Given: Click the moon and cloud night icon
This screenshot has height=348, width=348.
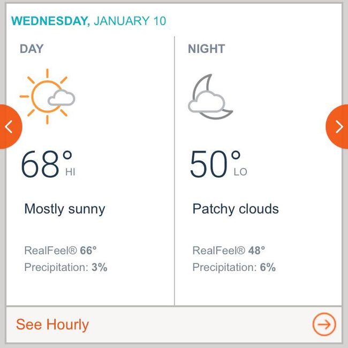Looking at the screenshot, I should point(210,96).
